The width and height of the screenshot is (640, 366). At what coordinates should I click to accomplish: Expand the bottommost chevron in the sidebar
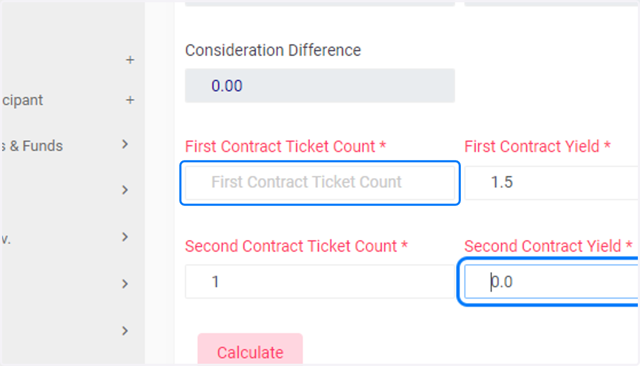coord(125,331)
